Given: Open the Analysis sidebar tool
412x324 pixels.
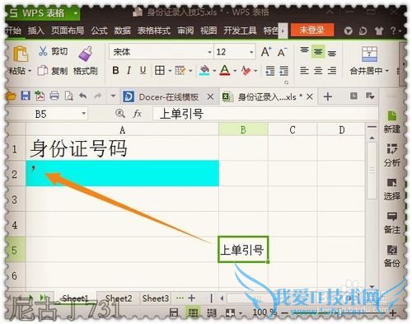Looking at the screenshot, I should click(x=392, y=155).
